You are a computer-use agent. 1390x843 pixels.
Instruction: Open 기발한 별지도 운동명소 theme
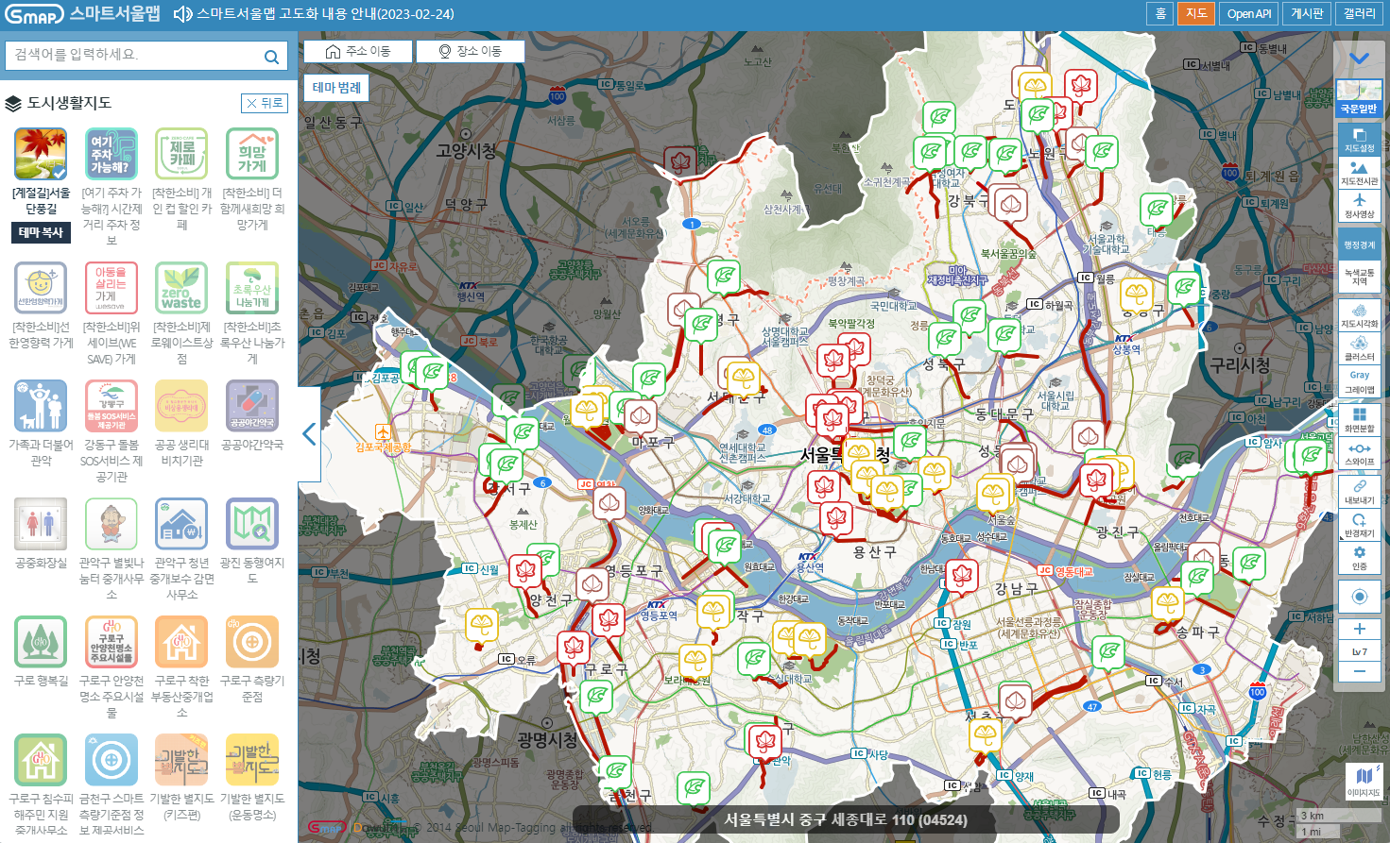(x=252, y=760)
